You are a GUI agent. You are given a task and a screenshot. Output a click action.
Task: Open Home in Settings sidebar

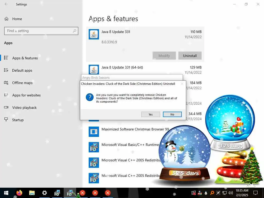(17, 19)
